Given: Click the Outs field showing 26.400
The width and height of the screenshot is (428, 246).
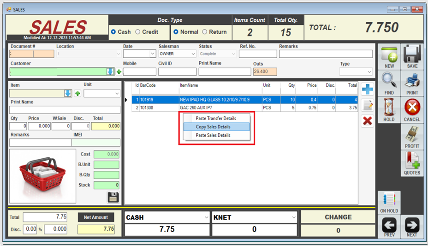Looking at the screenshot, I should click(265, 72).
